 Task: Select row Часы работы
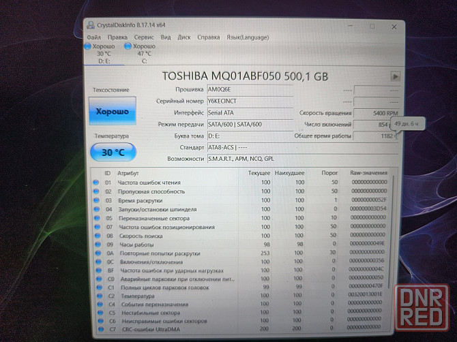click(241, 245)
